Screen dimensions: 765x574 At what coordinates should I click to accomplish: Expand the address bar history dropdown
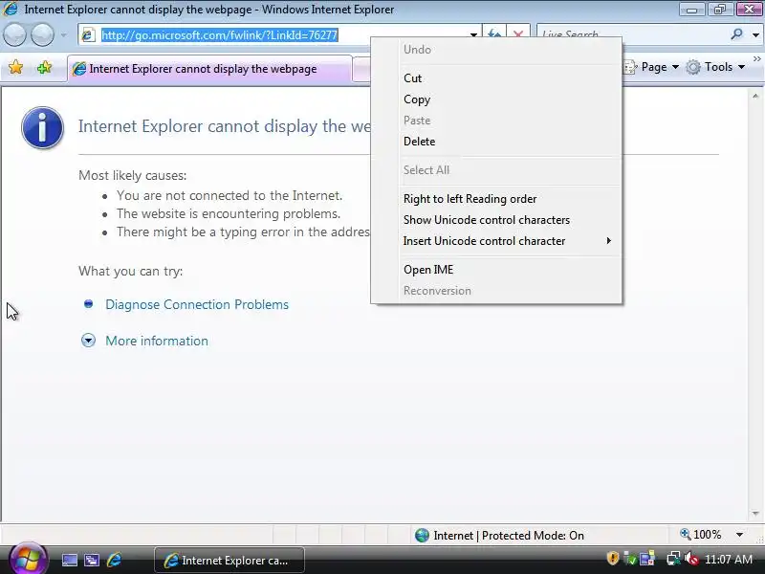pos(473,34)
